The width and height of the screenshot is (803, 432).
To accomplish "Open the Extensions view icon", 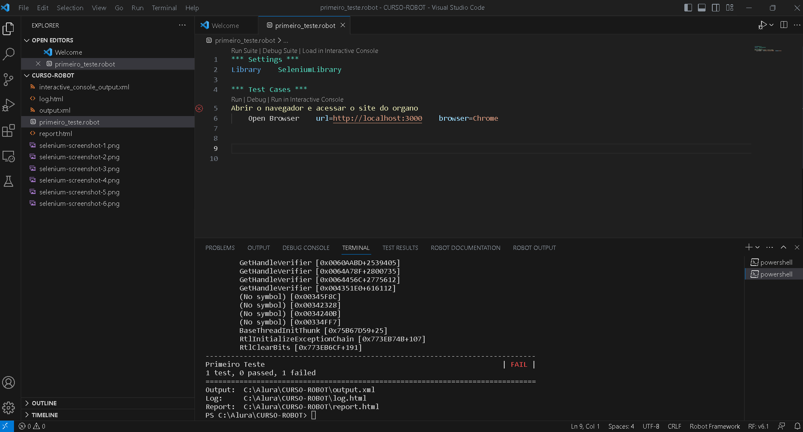I will [x=8, y=131].
